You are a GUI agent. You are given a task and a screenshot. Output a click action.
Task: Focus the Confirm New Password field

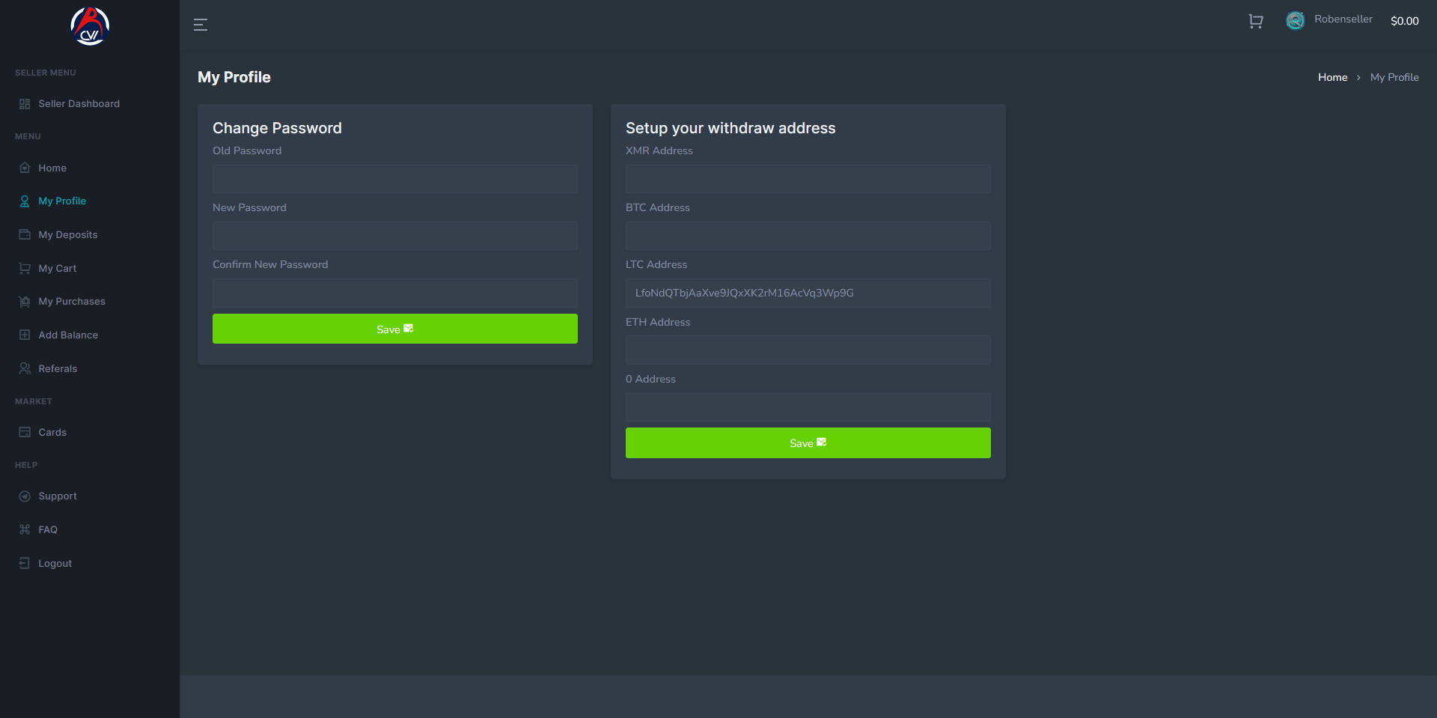(395, 293)
